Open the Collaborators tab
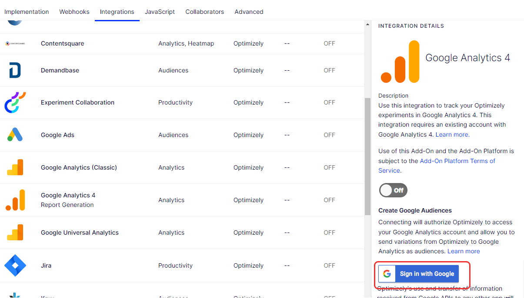This screenshot has height=298, width=524. coord(205,12)
